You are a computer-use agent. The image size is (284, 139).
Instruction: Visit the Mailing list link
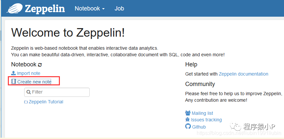tap(202, 113)
